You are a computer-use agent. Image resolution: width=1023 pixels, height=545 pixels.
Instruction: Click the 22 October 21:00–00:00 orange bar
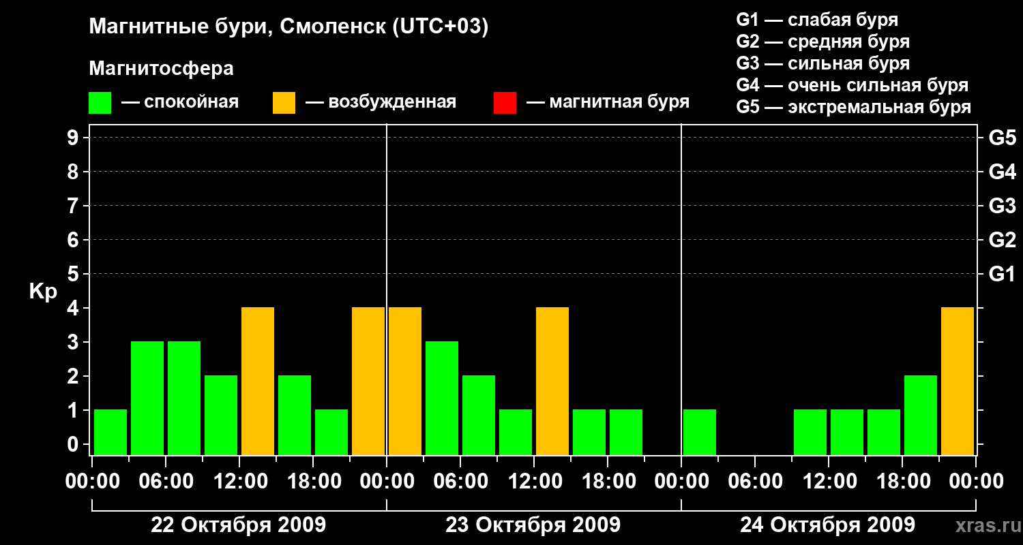point(368,381)
